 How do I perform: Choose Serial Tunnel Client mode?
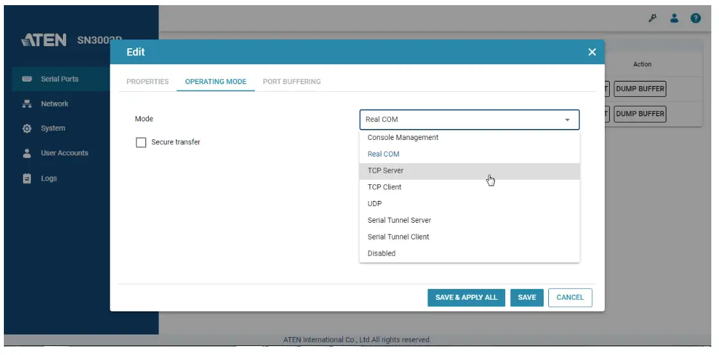(x=469, y=237)
